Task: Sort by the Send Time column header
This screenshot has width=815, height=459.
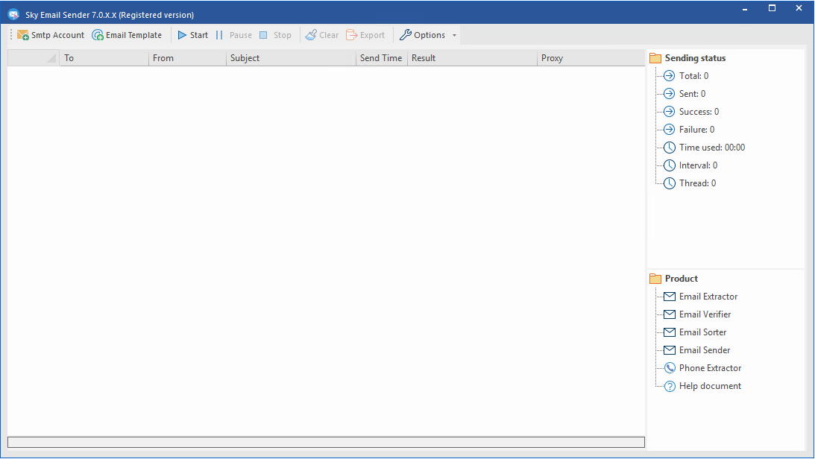Action: pyautogui.click(x=382, y=58)
